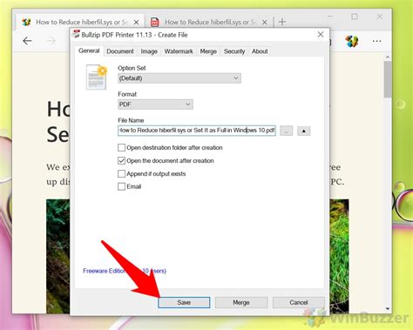Select the General tab
The height and width of the screenshot is (330, 413).
pos(89,51)
